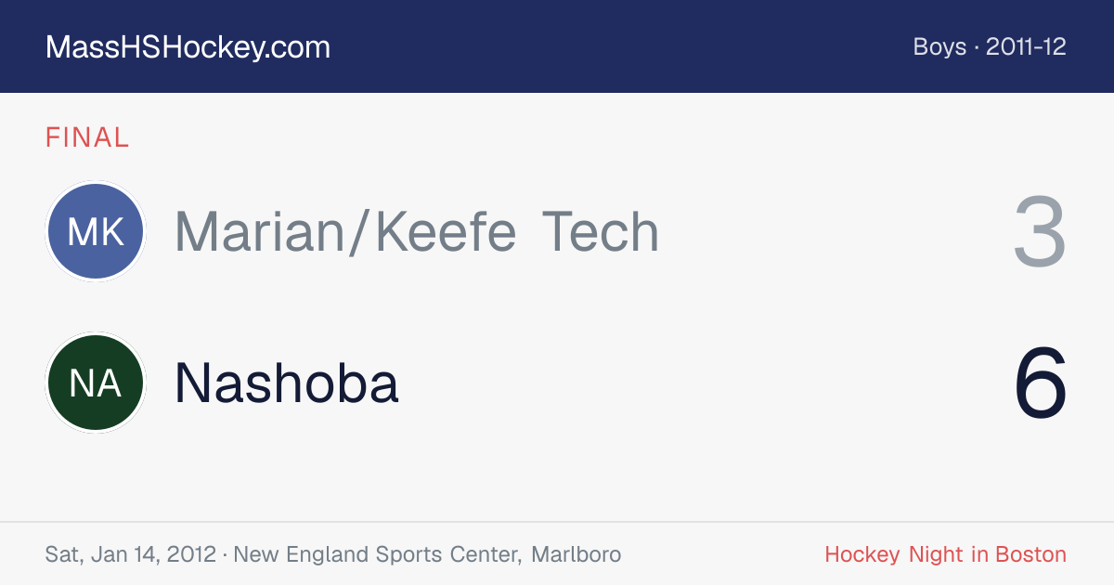The image size is (1114, 585).
Task: Open the MassHSHockey.com site title
Action: pyautogui.click(x=188, y=47)
